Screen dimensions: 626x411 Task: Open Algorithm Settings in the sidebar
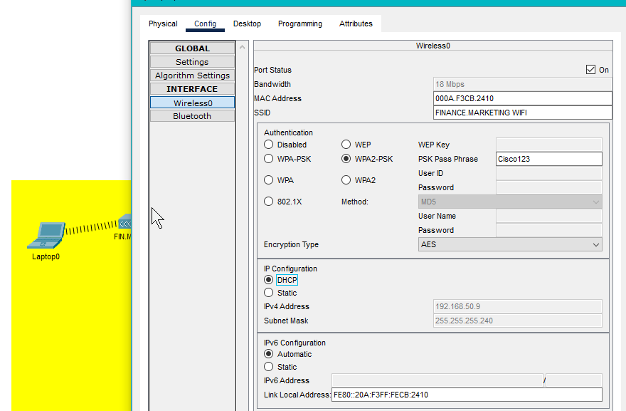[x=192, y=76]
